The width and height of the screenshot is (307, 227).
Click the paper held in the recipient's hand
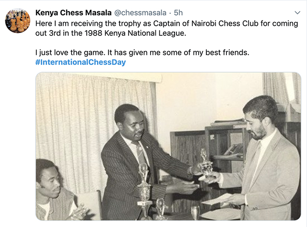point(216,199)
